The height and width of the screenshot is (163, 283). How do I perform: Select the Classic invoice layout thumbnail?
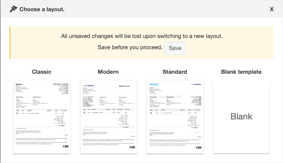coord(42,117)
